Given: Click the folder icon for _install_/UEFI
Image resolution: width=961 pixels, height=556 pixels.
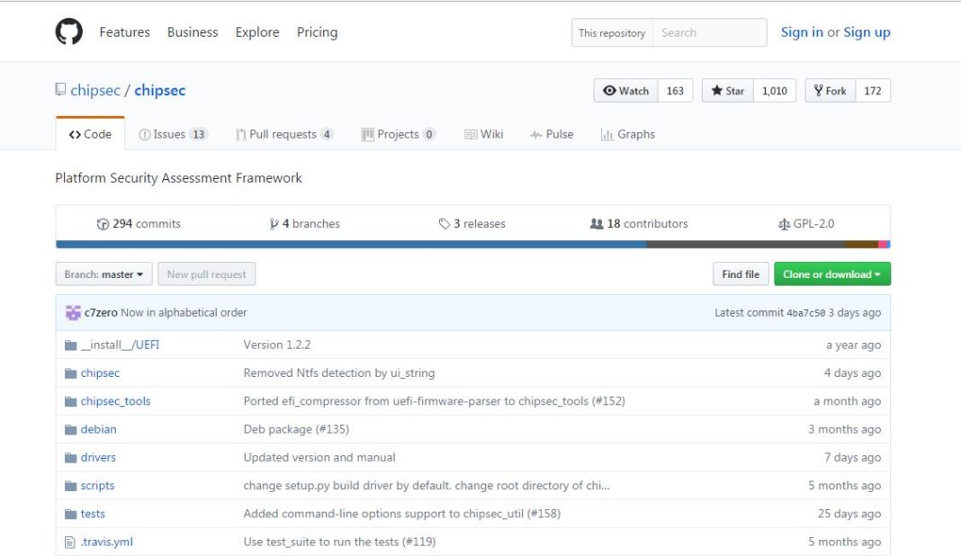Looking at the screenshot, I should [70, 345].
